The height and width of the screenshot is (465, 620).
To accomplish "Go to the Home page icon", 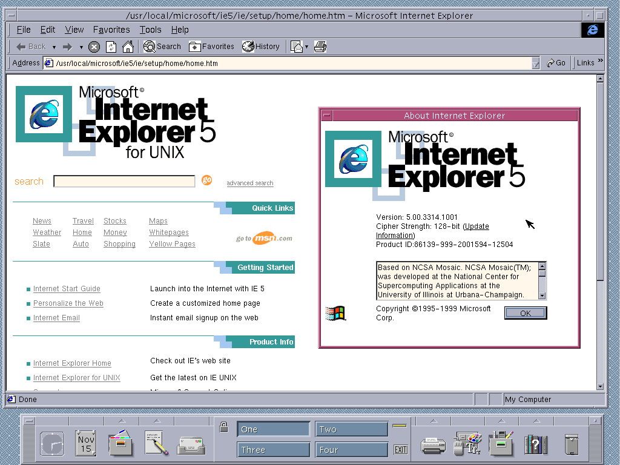I will pyautogui.click(x=128, y=47).
